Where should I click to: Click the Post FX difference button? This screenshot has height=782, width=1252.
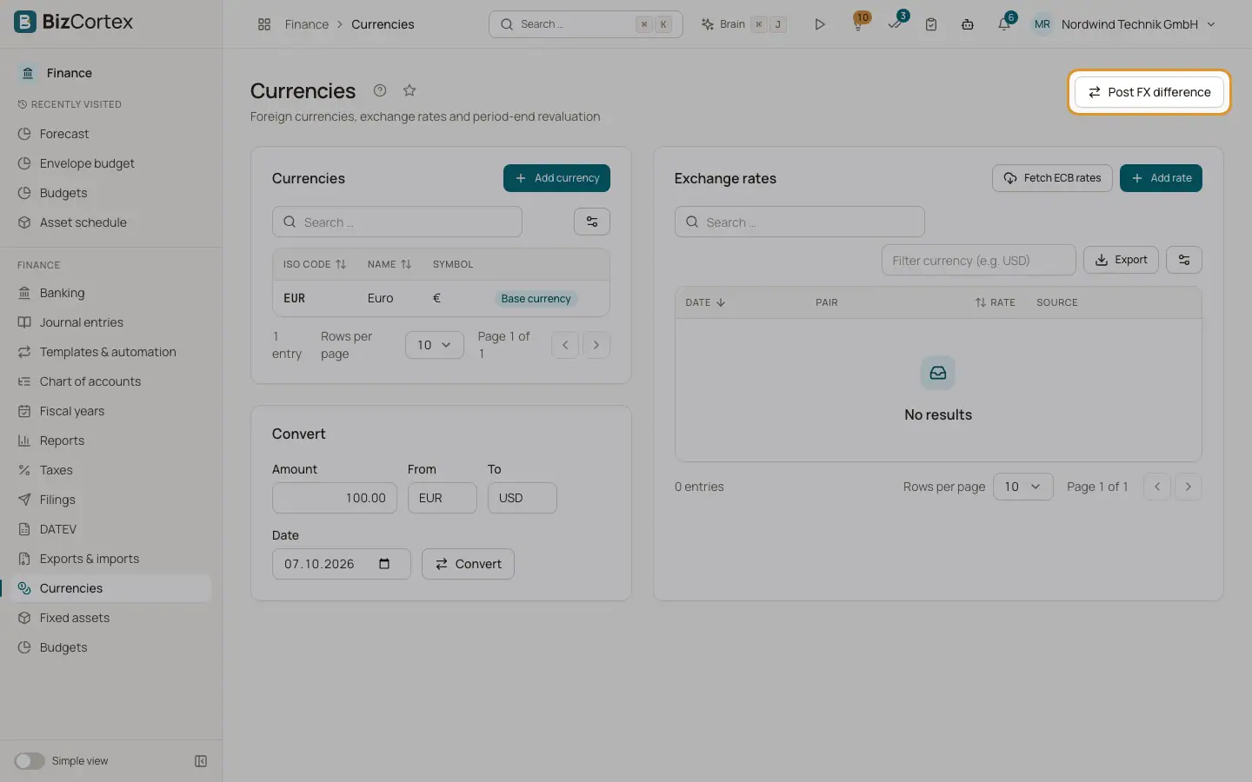[x=1149, y=92]
